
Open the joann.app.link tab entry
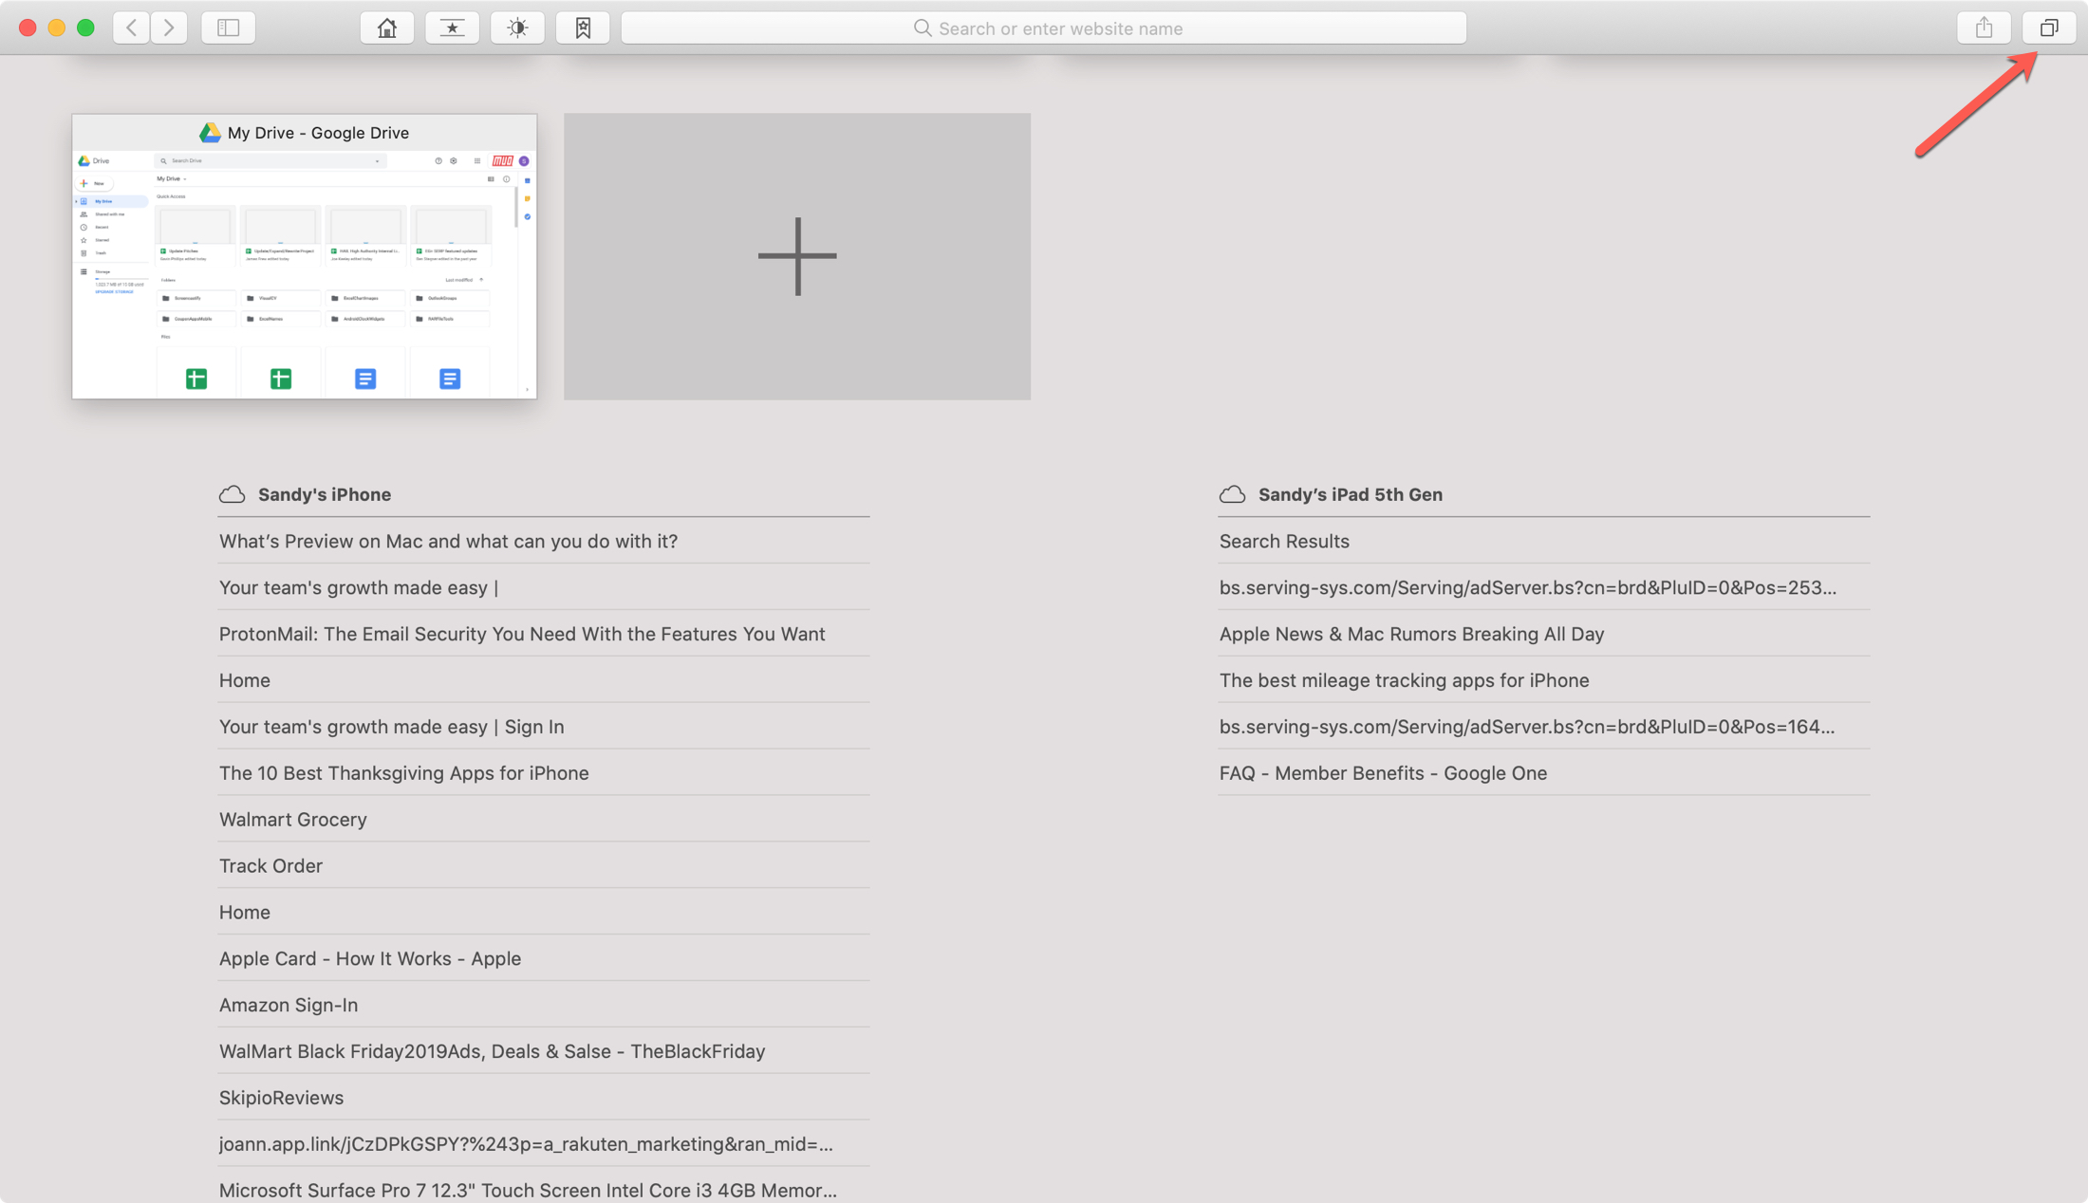(x=544, y=1144)
